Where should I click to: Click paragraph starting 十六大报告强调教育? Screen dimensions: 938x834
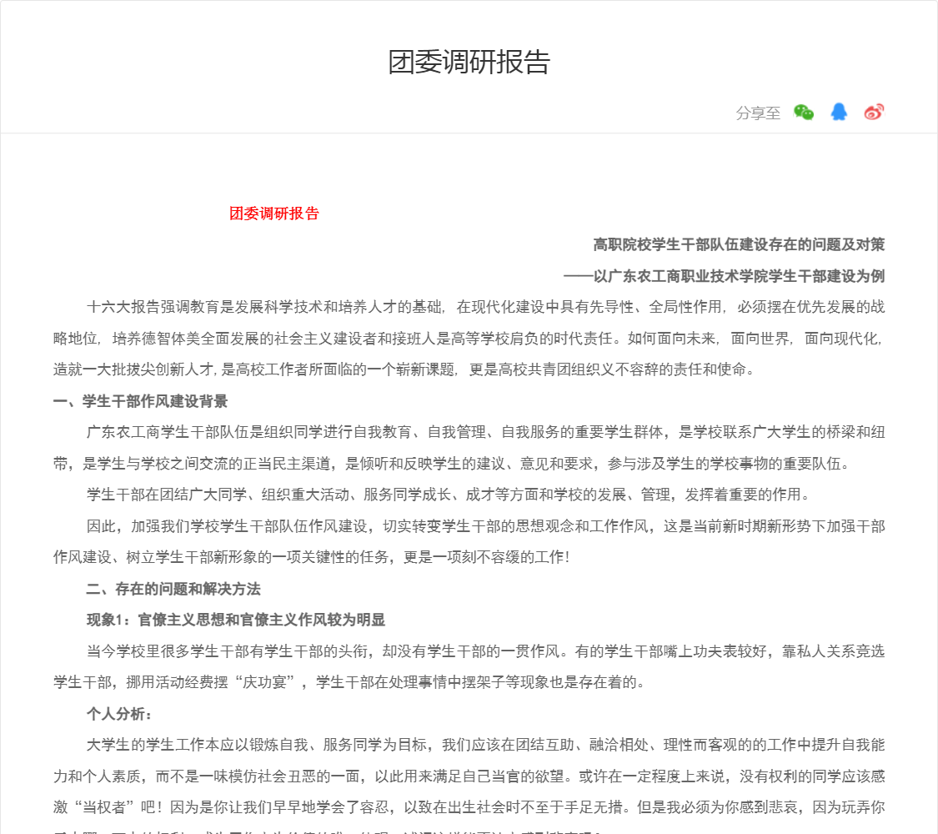(x=469, y=339)
